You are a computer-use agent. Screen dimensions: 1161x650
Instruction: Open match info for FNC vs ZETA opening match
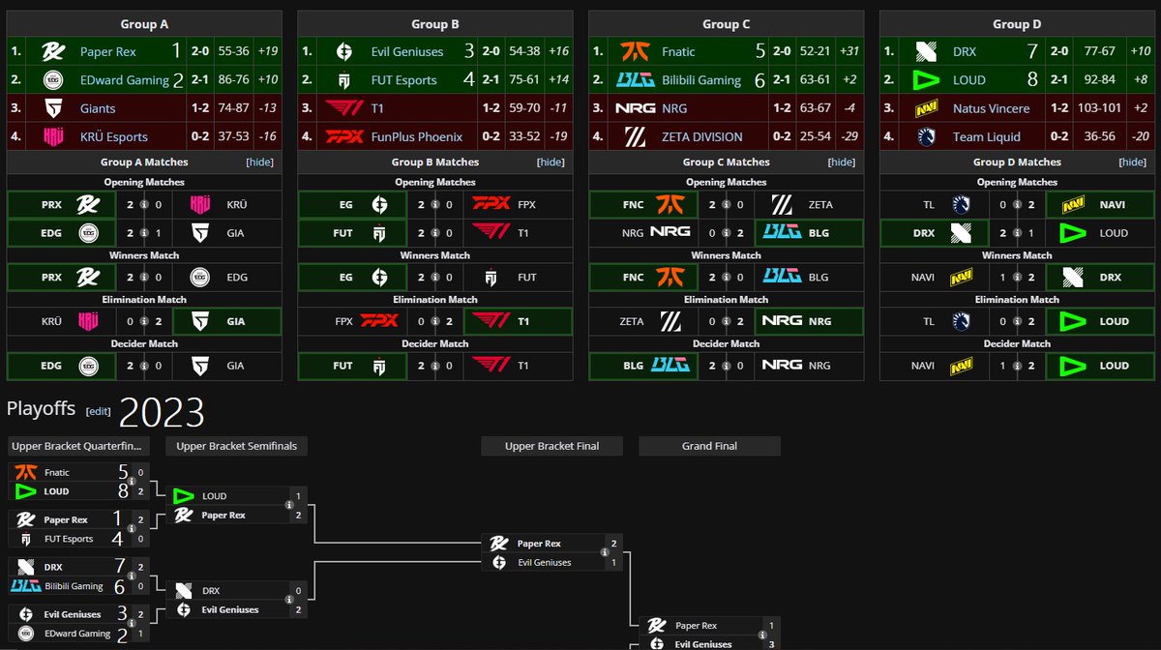[726, 205]
